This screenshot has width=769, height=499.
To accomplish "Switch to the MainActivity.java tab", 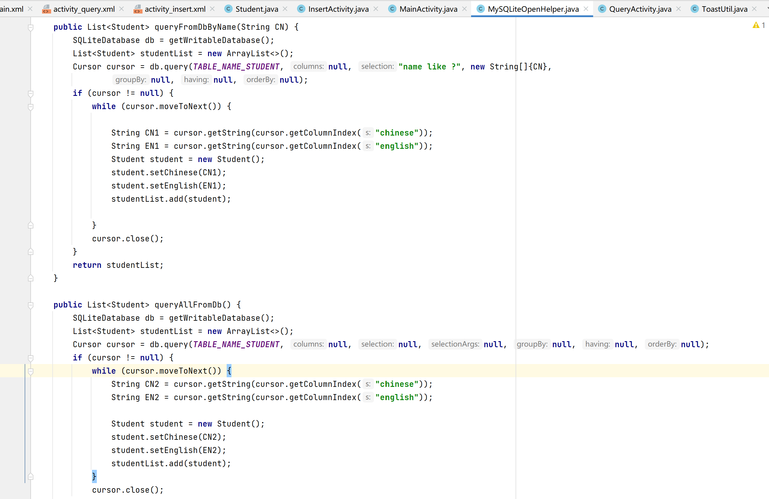I will coord(428,9).
